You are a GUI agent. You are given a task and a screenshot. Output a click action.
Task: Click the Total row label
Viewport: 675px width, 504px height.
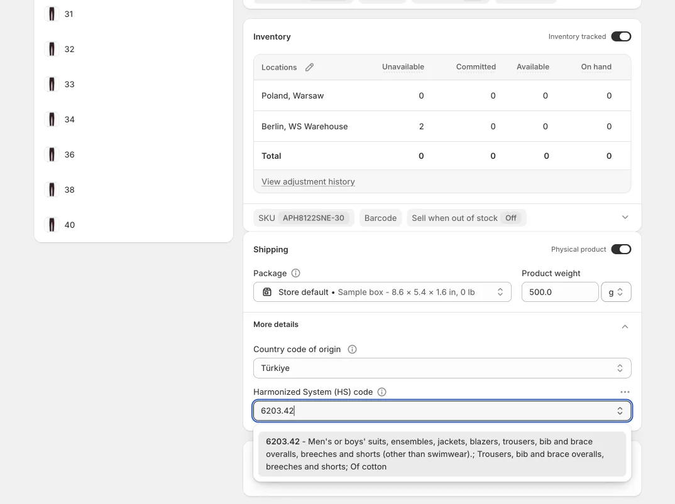pyautogui.click(x=272, y=156)
